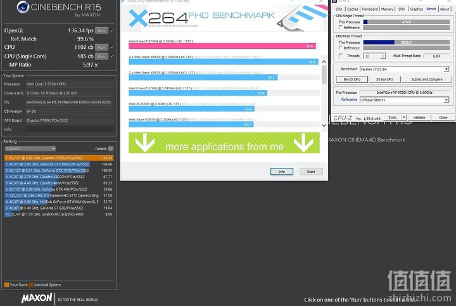456x306 pixels.
Task: Click the i7-9750H pink result bar
Action: 222,46
